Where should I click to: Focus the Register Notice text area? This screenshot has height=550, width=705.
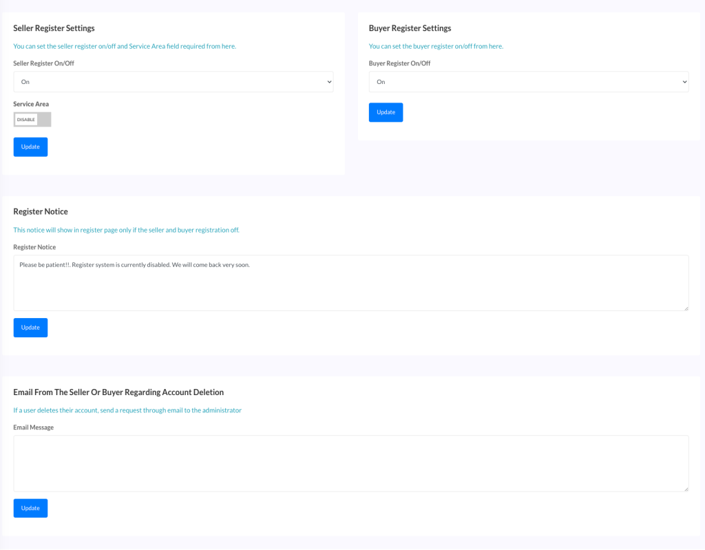[x=350, y=283]
